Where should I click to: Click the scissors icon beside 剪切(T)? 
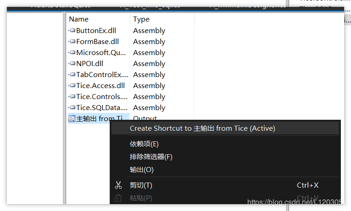click(118, 185)
